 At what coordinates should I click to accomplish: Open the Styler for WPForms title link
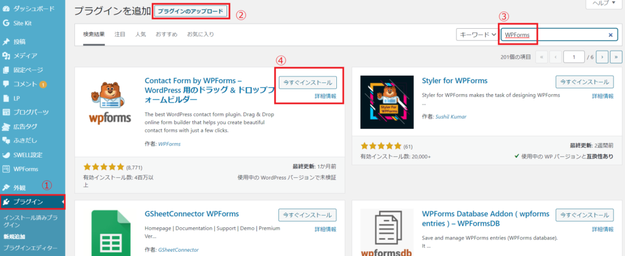[x=454, y=81]
